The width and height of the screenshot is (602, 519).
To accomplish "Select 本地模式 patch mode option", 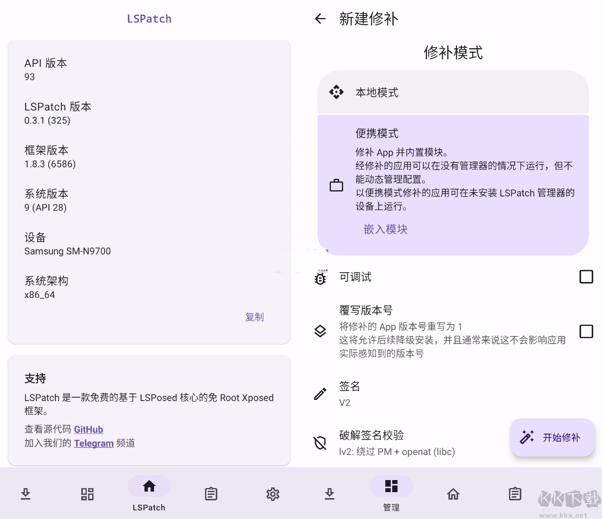I will coord(453,92).
